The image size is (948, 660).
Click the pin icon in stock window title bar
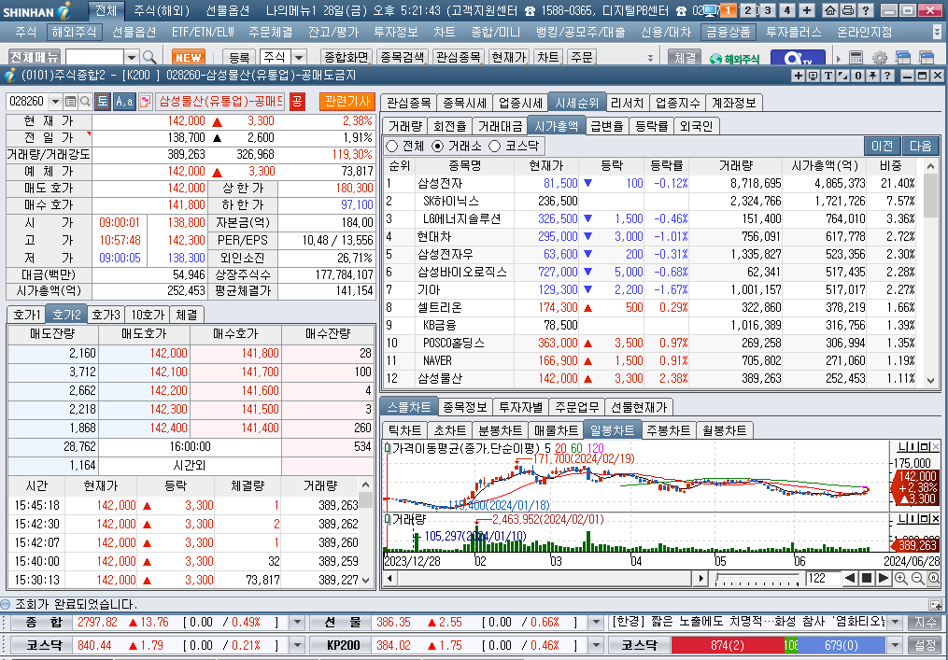[x=872, y=76]
